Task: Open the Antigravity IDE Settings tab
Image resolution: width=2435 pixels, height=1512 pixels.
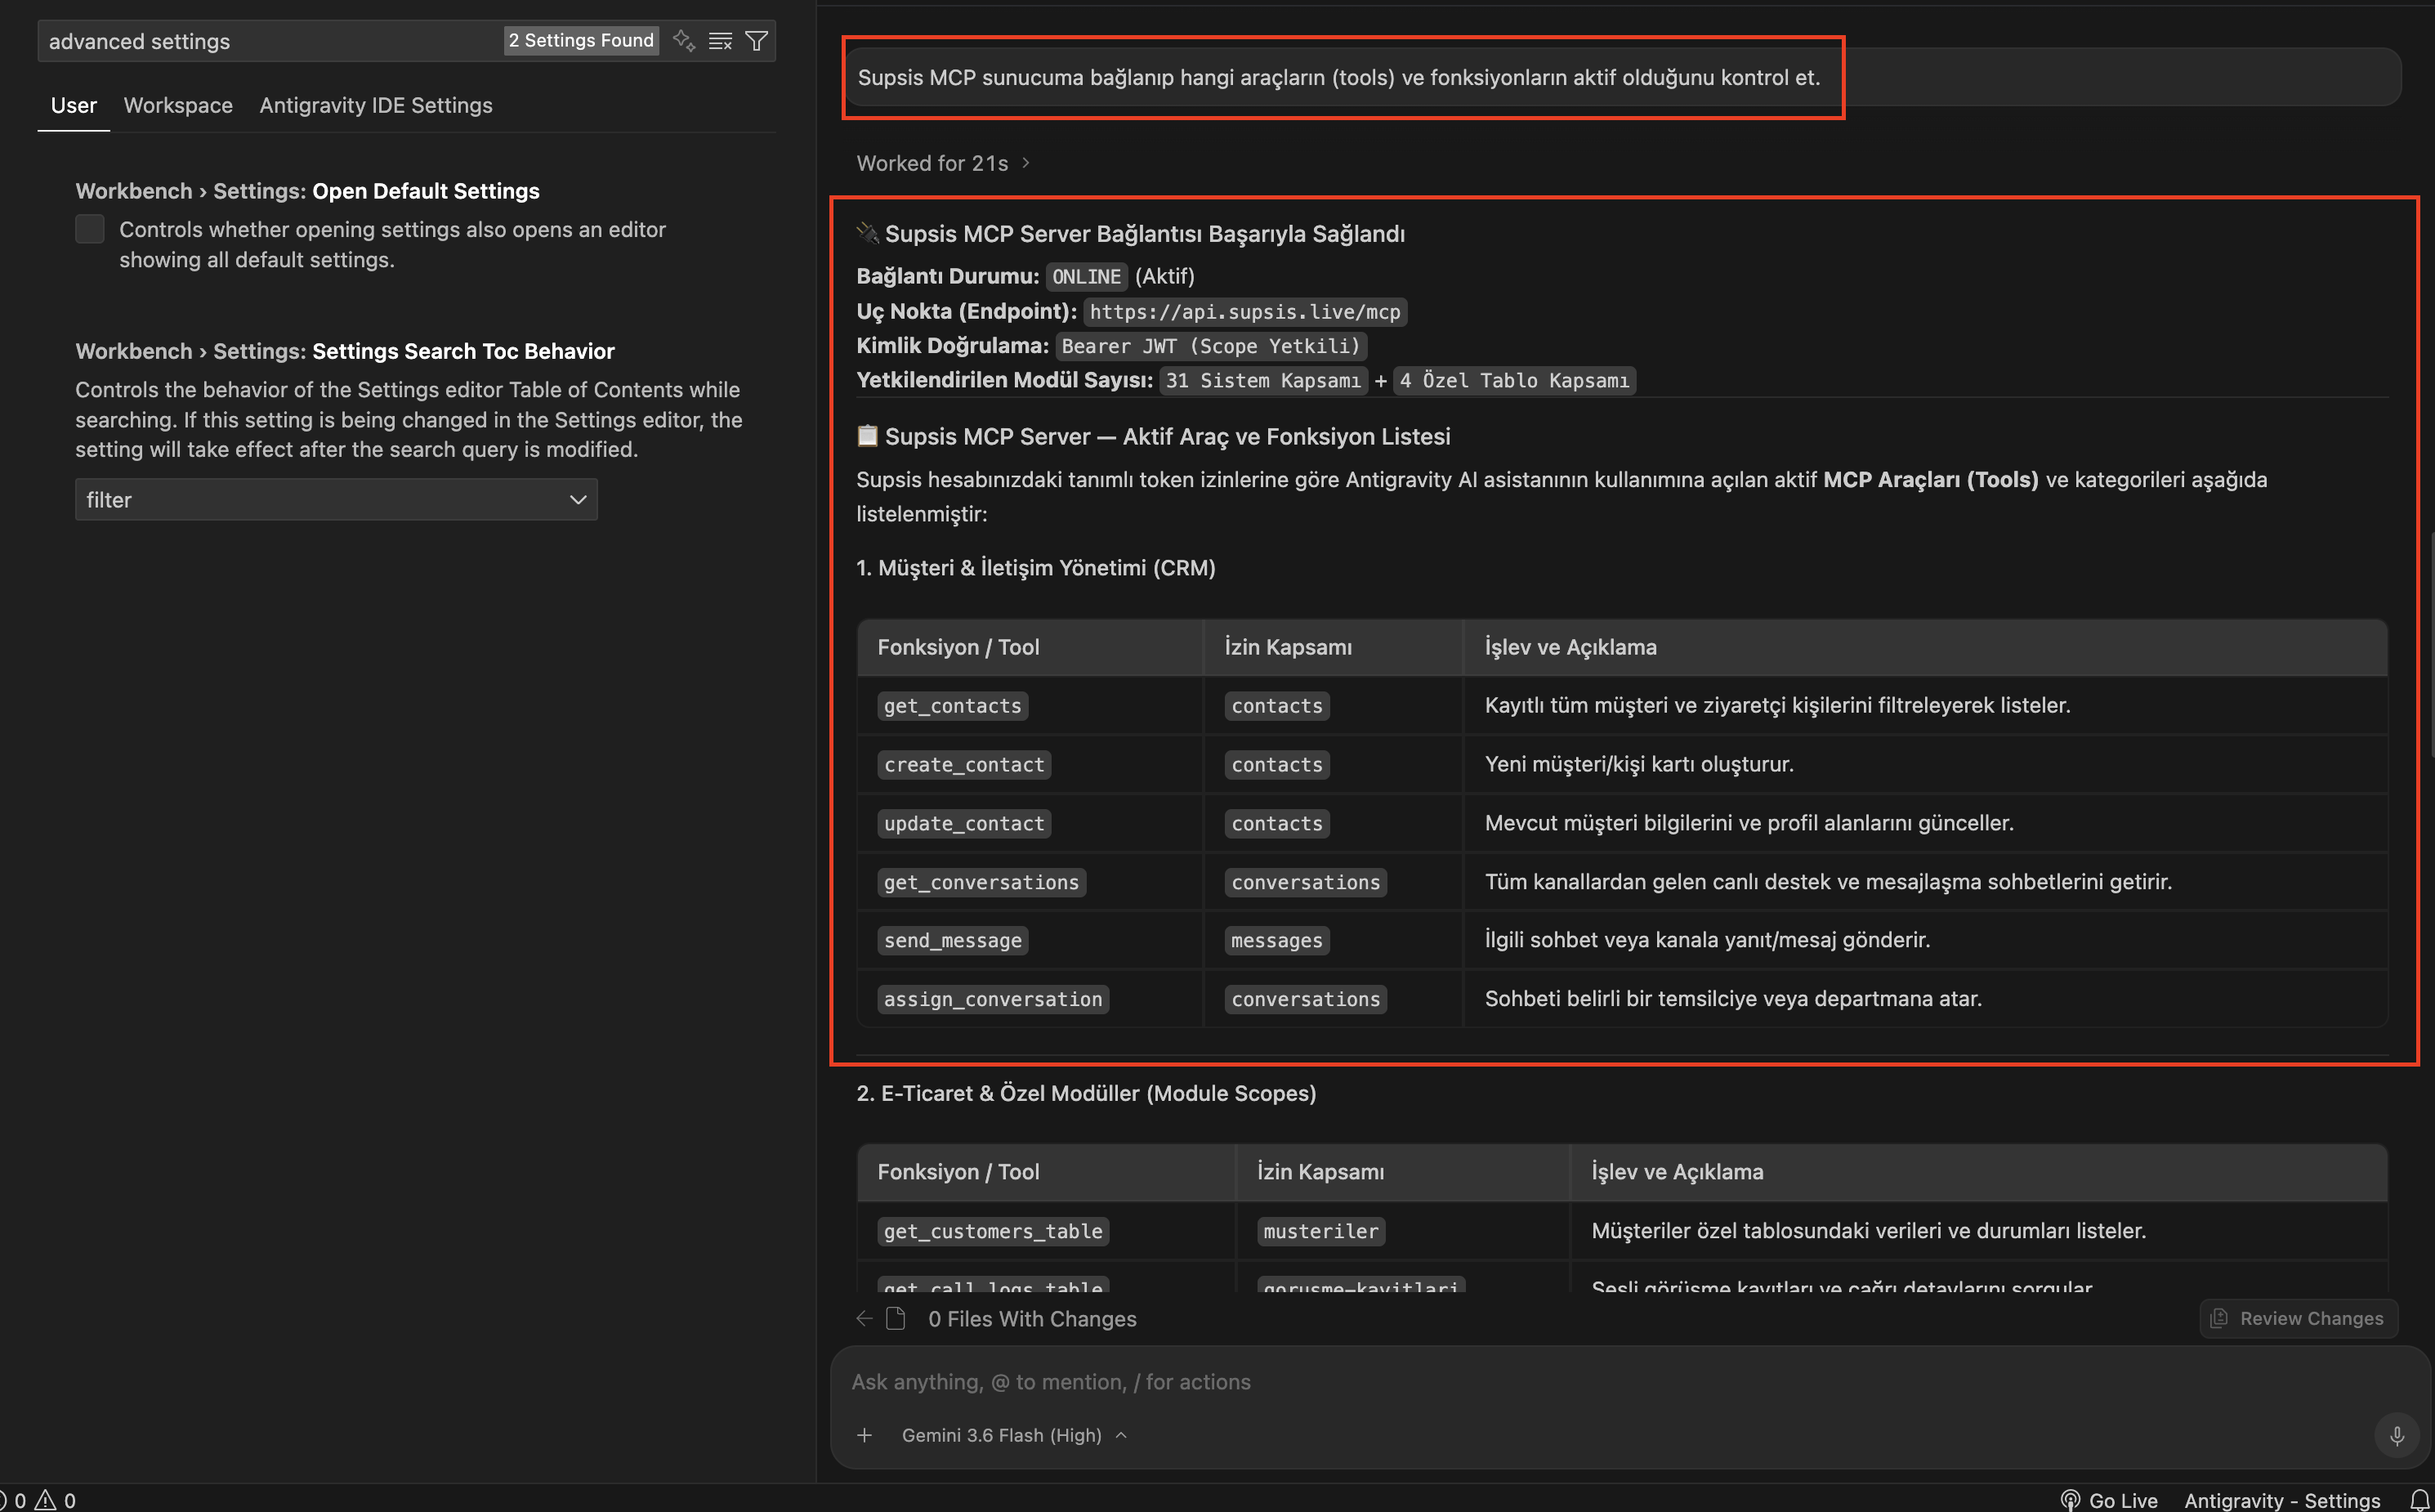Action: 376,105
